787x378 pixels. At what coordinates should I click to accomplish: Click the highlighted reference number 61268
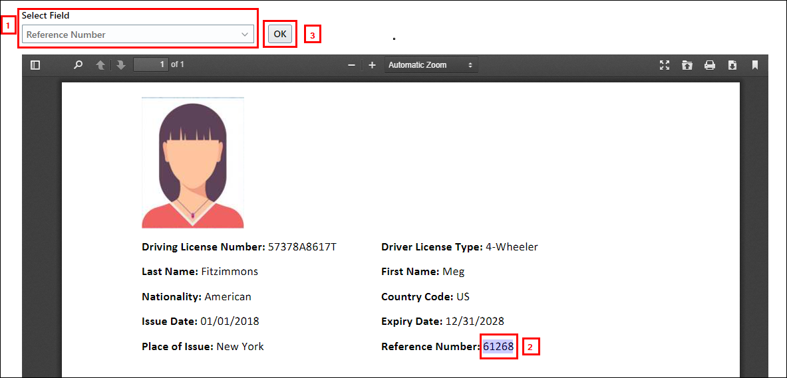click(498, 346)
